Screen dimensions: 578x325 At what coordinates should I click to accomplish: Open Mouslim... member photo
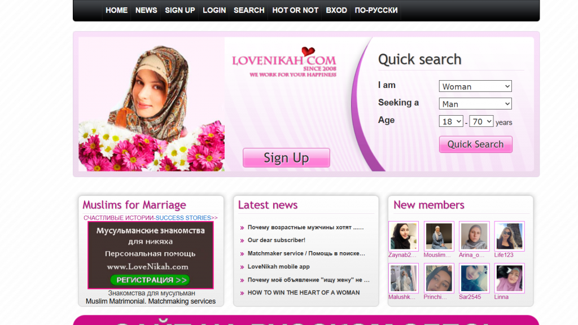pyautogui.click(x=439, y=236)
